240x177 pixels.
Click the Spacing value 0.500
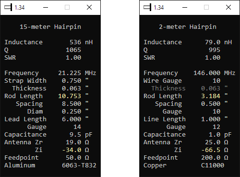click(211, 104)
